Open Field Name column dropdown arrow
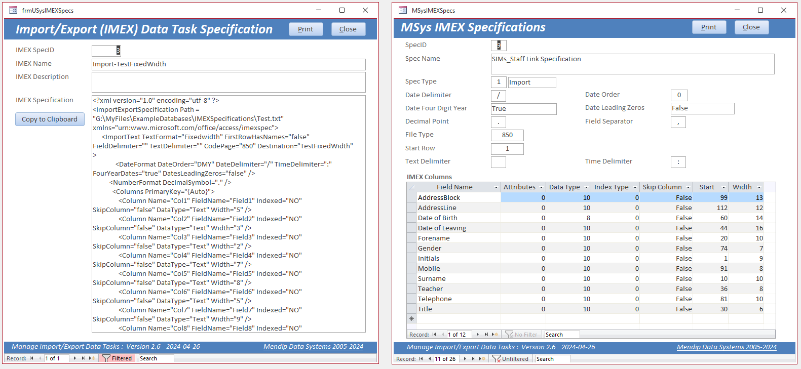 (496, 188)
